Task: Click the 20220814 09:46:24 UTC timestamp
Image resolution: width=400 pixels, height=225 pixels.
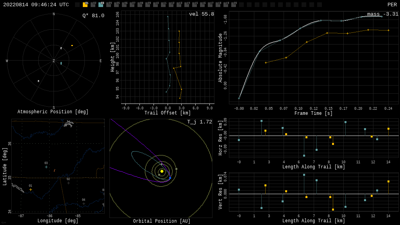Action: (36, 5)
